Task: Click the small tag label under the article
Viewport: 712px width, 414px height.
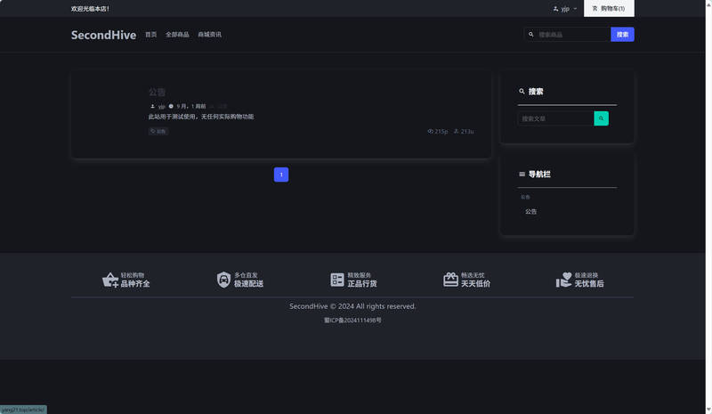Action: pos(158,132)
